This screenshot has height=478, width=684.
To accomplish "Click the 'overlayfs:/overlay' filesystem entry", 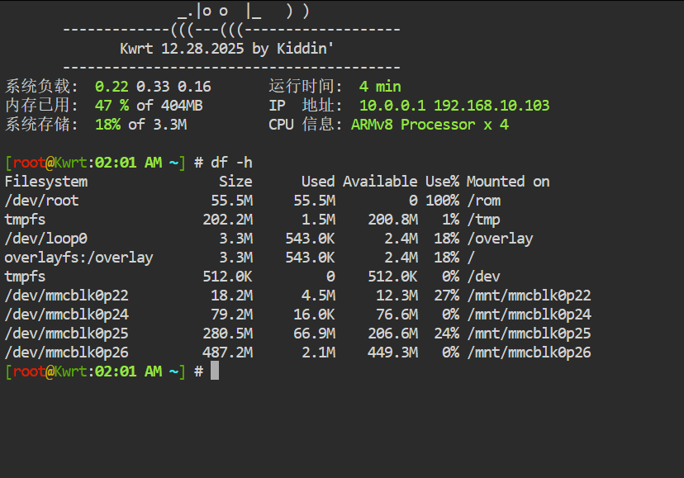I will pos(78,258).
